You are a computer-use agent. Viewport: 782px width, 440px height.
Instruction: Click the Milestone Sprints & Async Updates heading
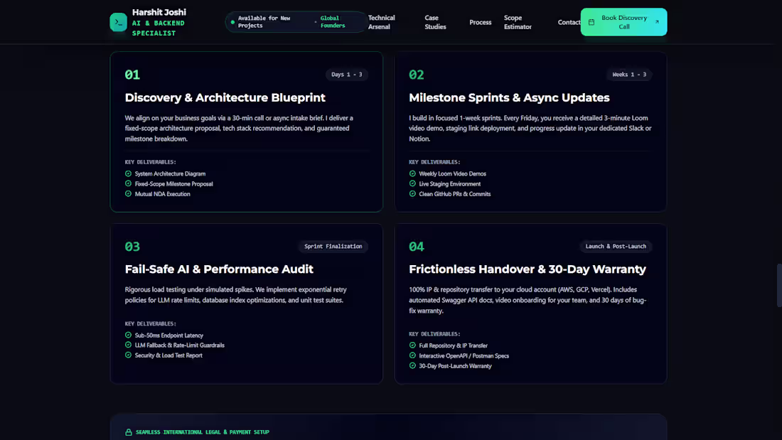(x=509, y=97)
